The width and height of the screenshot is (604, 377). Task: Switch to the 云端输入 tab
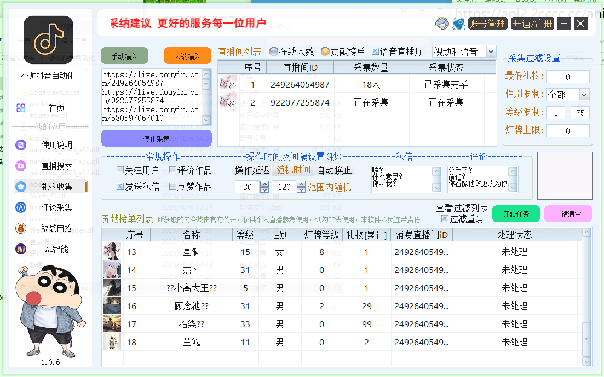[x=187, y=56]
